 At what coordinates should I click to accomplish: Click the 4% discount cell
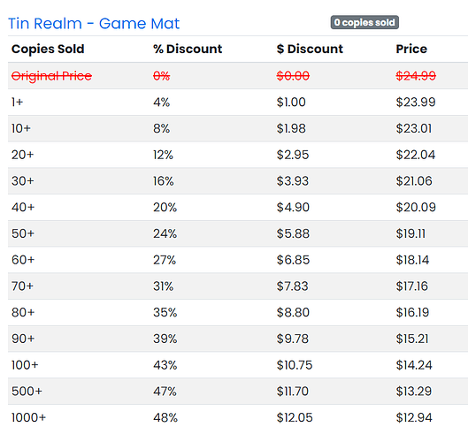pyautogui.click(x=162, y=102)
